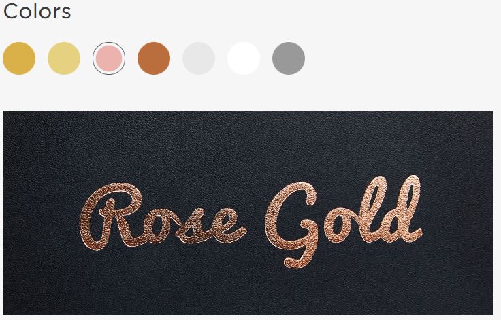Click the word Gold in preview
The image size is (501, 320).
pos(344,221)
